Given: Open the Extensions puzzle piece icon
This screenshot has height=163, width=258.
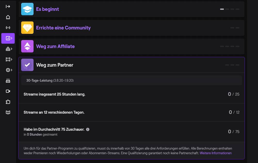Looking at the screenshot, I should coord(8,102).
